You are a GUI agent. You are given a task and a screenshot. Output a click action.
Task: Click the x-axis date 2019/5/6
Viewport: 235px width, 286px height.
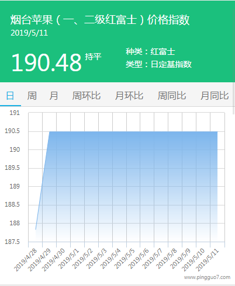click(x=139, y=259)
